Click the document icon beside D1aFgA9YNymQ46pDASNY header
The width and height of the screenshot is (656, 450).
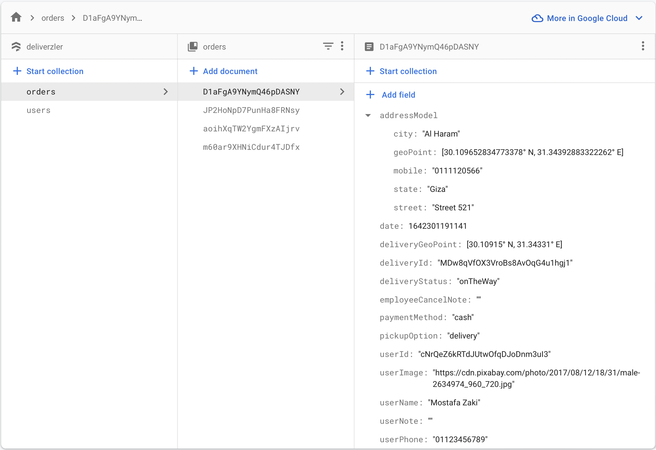tap(369, 47)
